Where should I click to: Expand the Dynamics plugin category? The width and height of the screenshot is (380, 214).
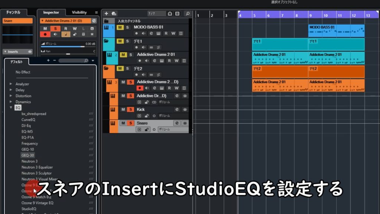coord(11,102)
